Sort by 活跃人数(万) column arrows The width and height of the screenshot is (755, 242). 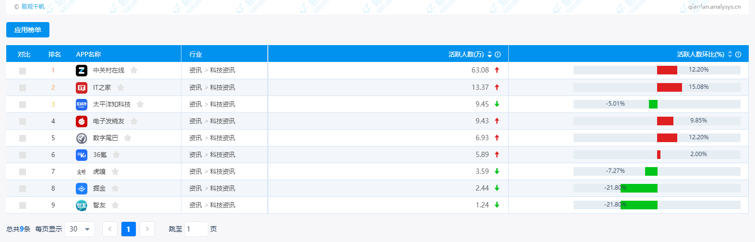pyautogui.click(x=490, y=54)
